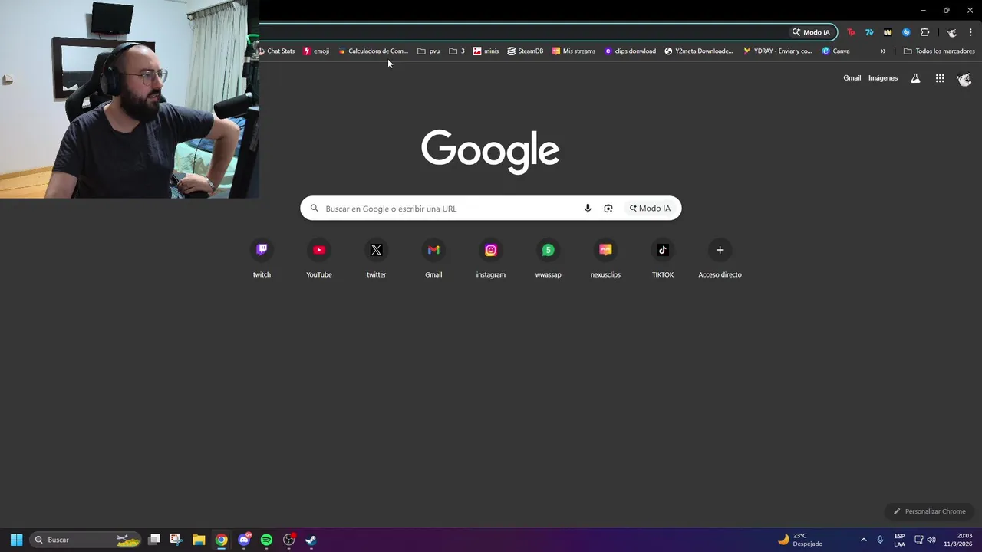Open the Gmail shortcut tile
This screenshot has height=552, width=982.
point(433,259)
